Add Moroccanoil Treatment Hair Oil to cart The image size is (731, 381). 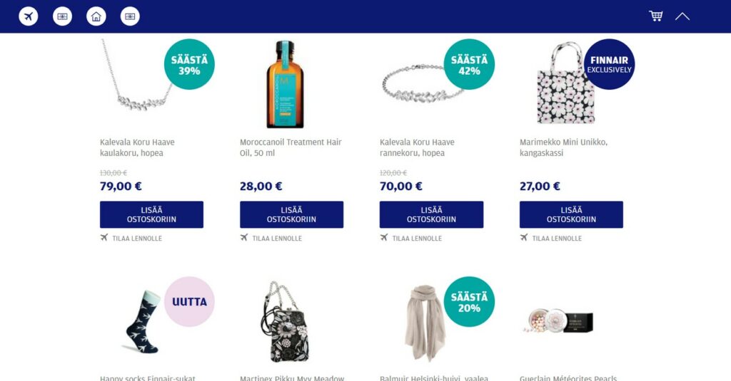pyautogui.click(x=291, y=214)
